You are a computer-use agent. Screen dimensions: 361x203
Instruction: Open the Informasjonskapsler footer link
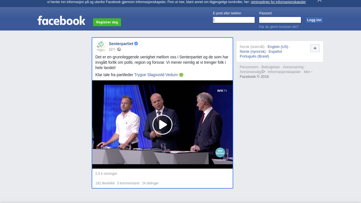click(x=284, y=72)
